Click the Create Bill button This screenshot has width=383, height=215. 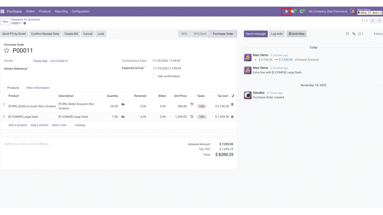point(71,34)
